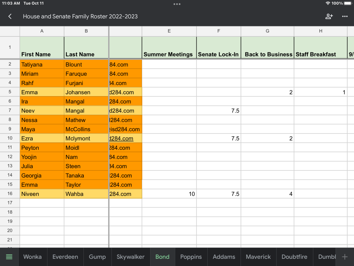The width and height of the screenshot is (354, 266).
Task: Open the share and add people icon
Action: [329, 16]
